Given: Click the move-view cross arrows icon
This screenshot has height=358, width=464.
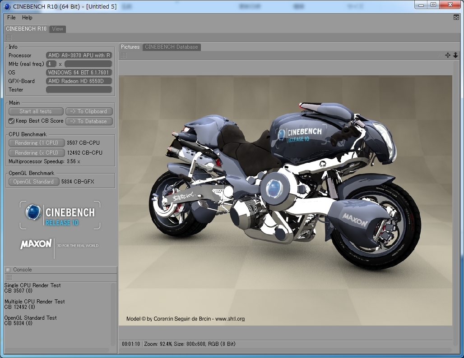Looking at the screenshot, I should [x=448, y=55].
